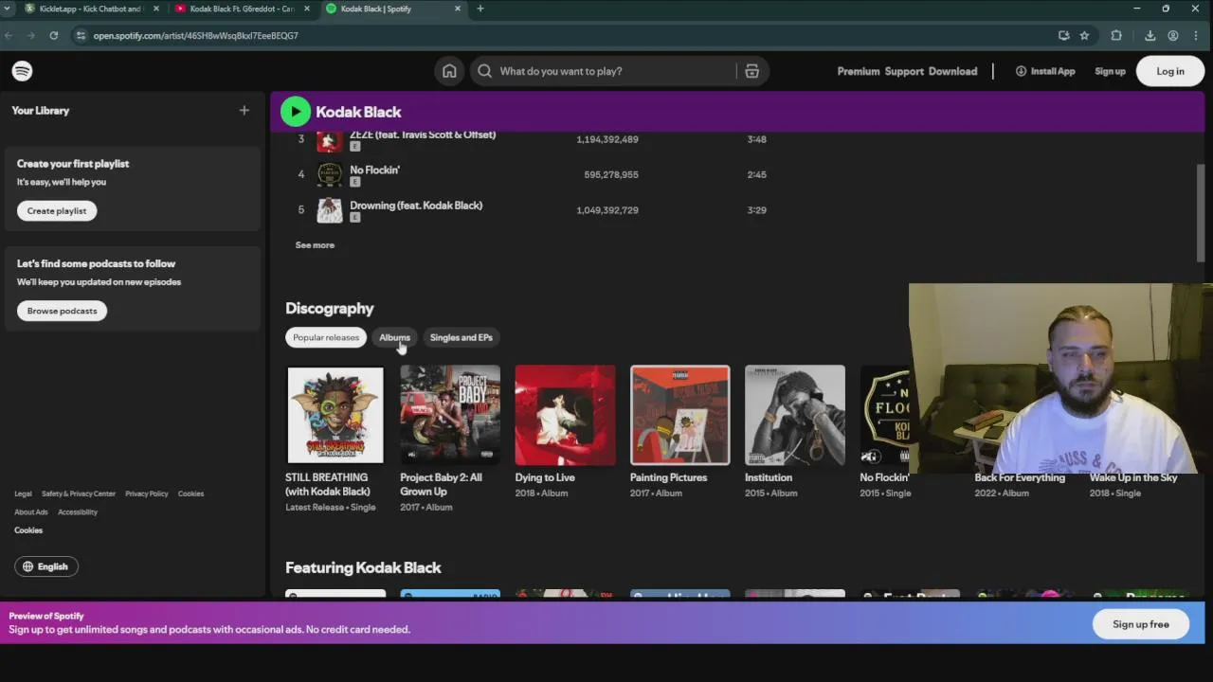Open Dying to Live album cover
The height and width of the screenshot is (682, 1213).
pyautogui.click(x=565, y=415)
